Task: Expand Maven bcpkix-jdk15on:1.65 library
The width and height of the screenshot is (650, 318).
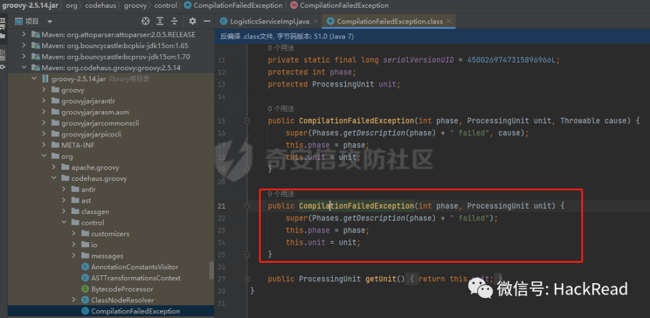Action: click(23, 46)
